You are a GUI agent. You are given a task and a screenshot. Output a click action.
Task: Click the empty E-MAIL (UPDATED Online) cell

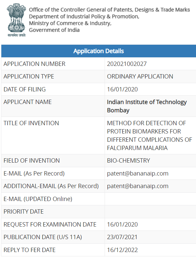tap(150, 199)
